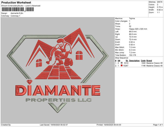Click the gray PROPERTIES LLC embroidered text

(58, 100)
